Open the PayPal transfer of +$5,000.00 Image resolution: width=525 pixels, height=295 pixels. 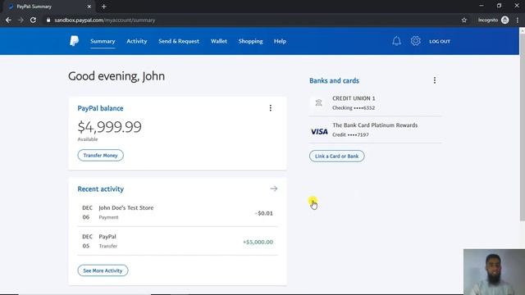coord(177,241)
